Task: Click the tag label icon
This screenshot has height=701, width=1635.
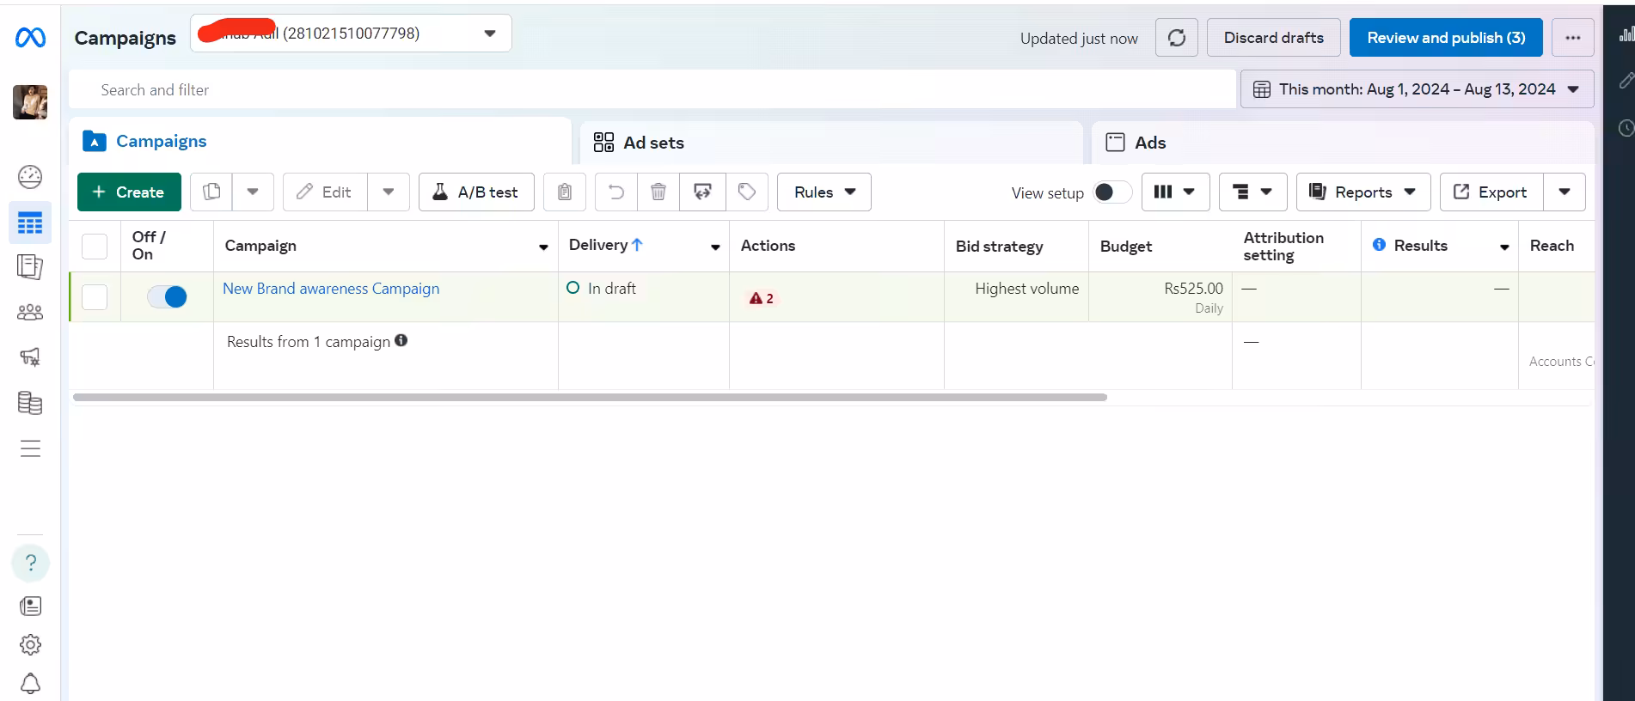Action: click(747, 192)
